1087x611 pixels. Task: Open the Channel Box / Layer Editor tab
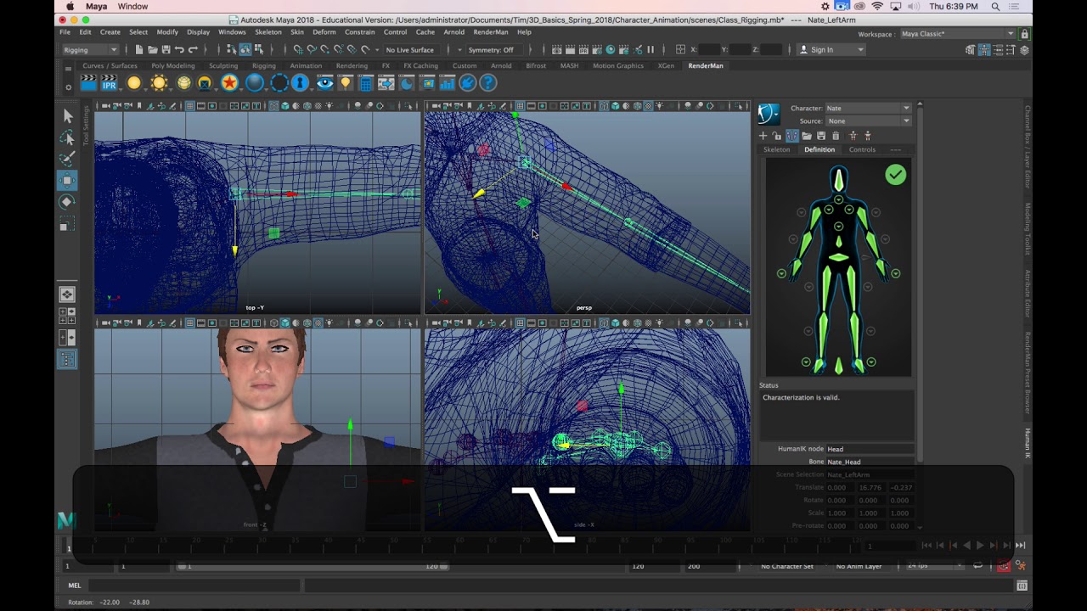(1027, 147)
